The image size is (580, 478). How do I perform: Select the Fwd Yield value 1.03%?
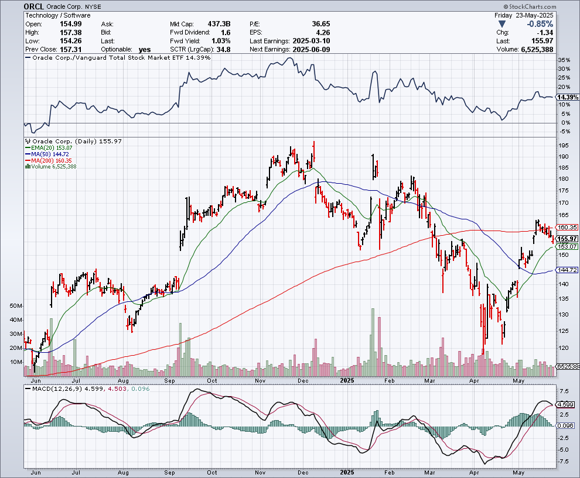point(221,41)
